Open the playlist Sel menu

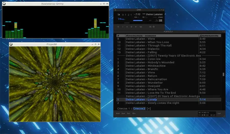129,113
